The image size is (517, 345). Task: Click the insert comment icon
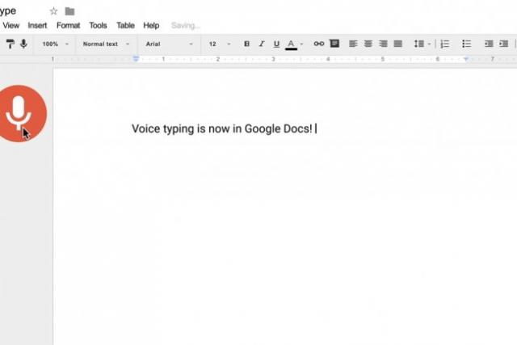334,44
